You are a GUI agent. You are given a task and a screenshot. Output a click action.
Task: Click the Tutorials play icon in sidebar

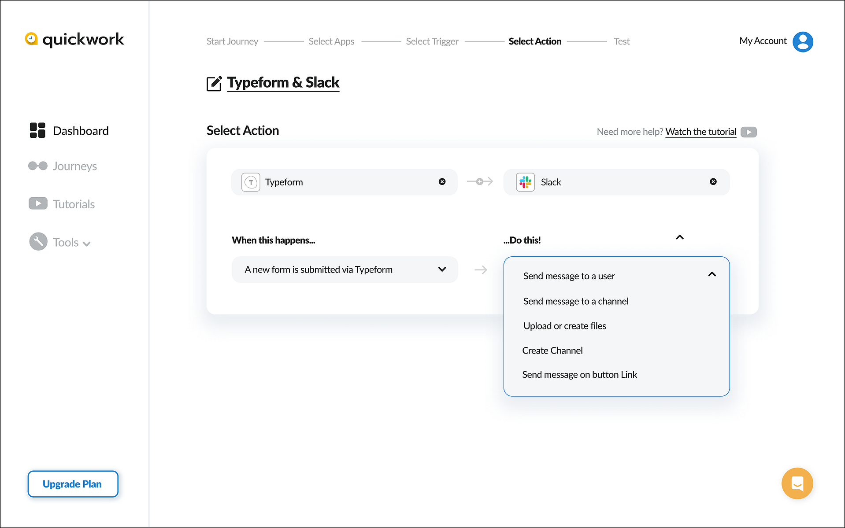click(38, 203)
